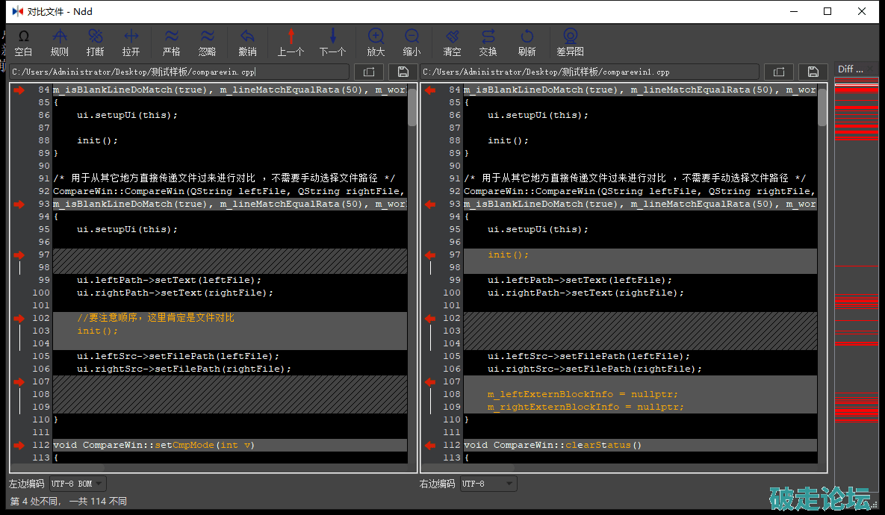Screen dimensions: 885x515
Task: Click the left pane vertical scrollbar
Action: pyautogui.click(x=412, y=108)
